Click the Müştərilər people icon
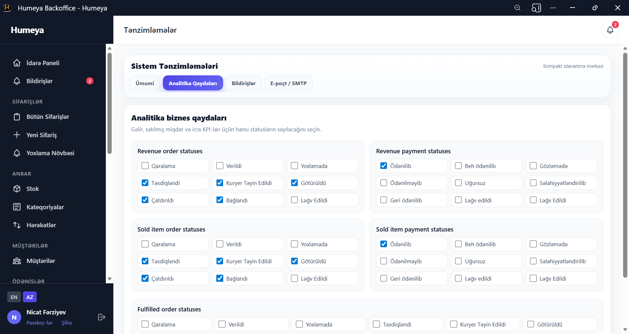 coord(17,261)
